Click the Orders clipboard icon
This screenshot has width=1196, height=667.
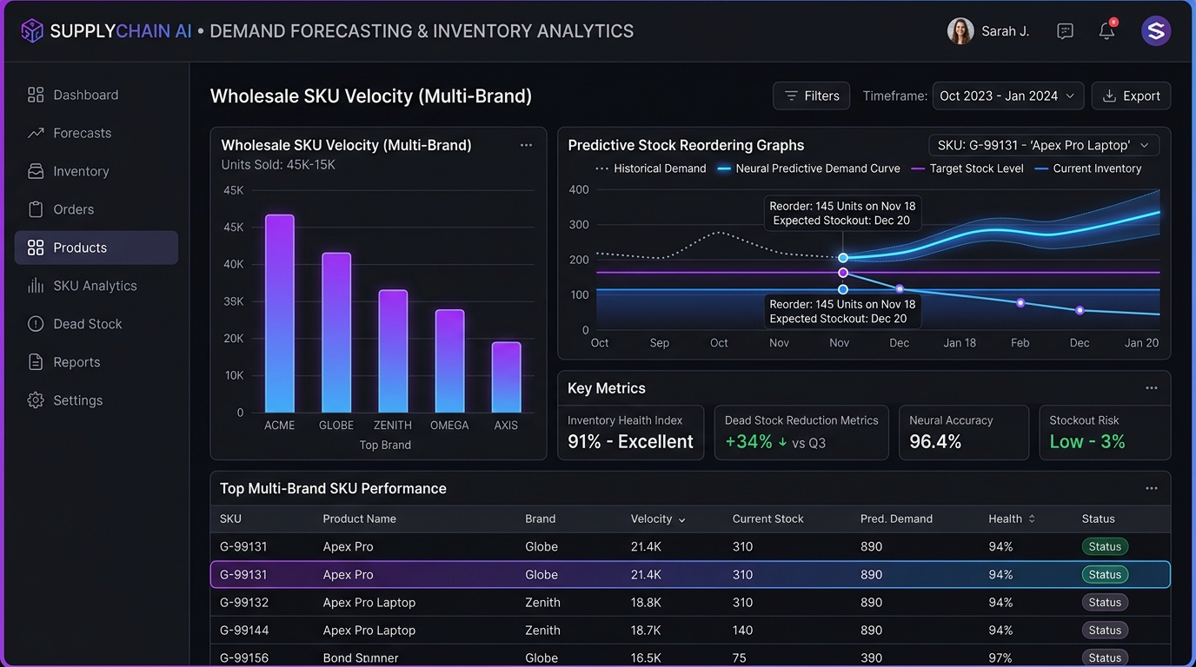point(36,209)
